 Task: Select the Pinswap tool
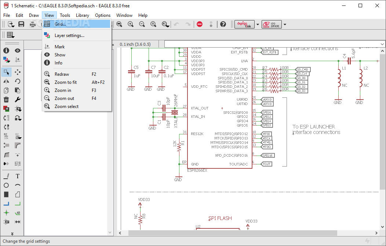click(x=6, y=118)
